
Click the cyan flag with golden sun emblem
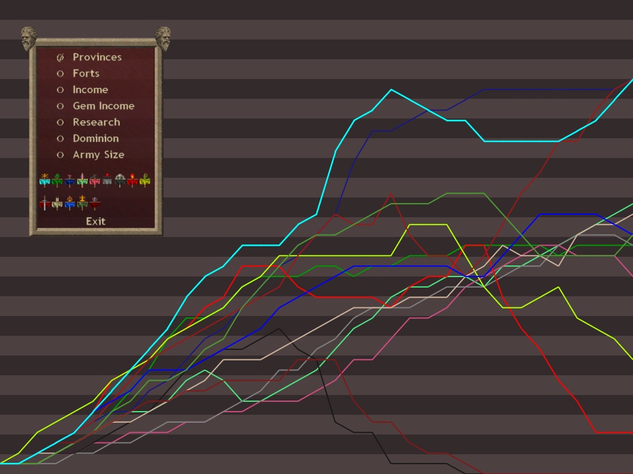pos(45,180)
